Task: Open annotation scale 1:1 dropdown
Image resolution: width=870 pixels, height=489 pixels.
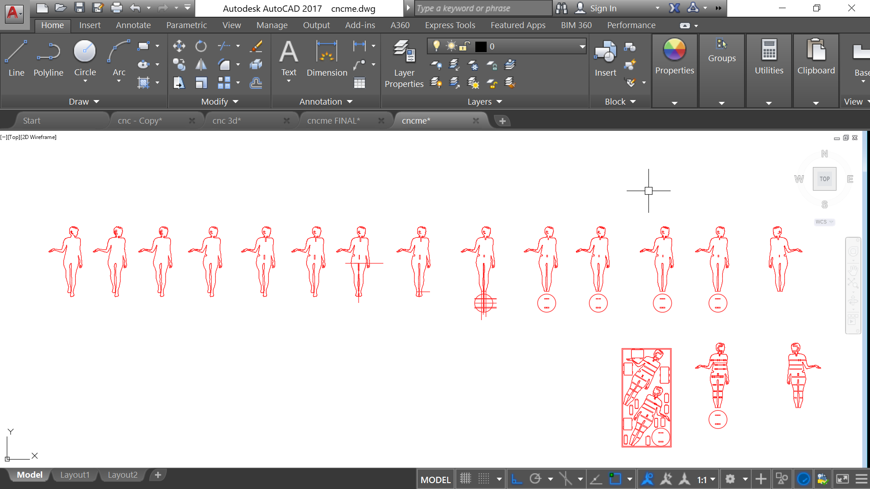Action: [706, 479]
